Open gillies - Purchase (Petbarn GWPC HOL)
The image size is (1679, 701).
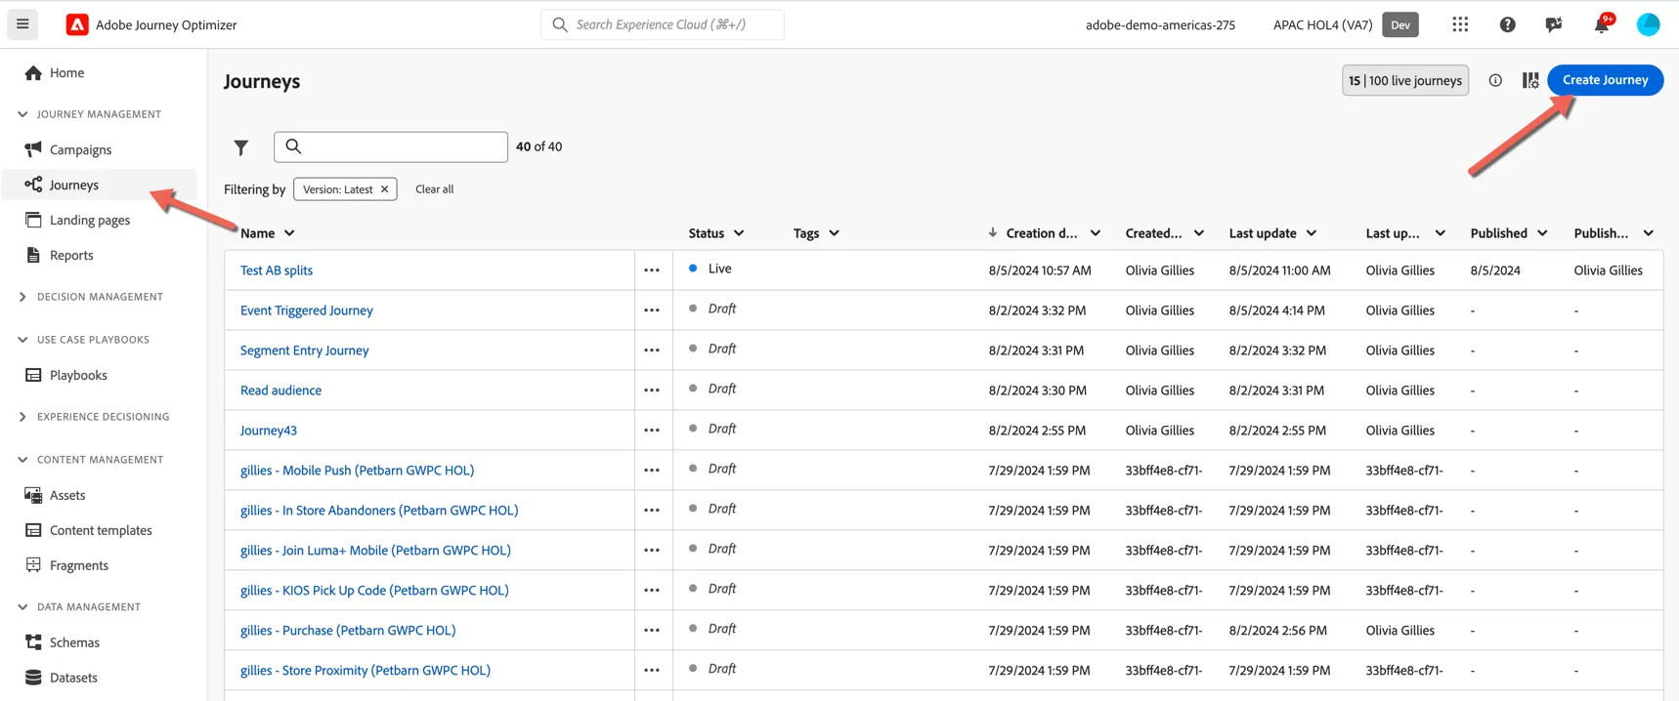tap(348, 631)
